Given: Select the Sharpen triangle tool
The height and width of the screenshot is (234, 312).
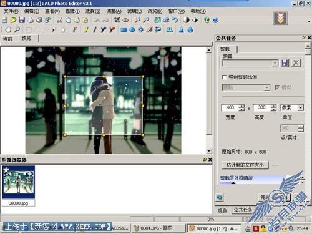Looking at the screenshot, I should coord(182,30).
